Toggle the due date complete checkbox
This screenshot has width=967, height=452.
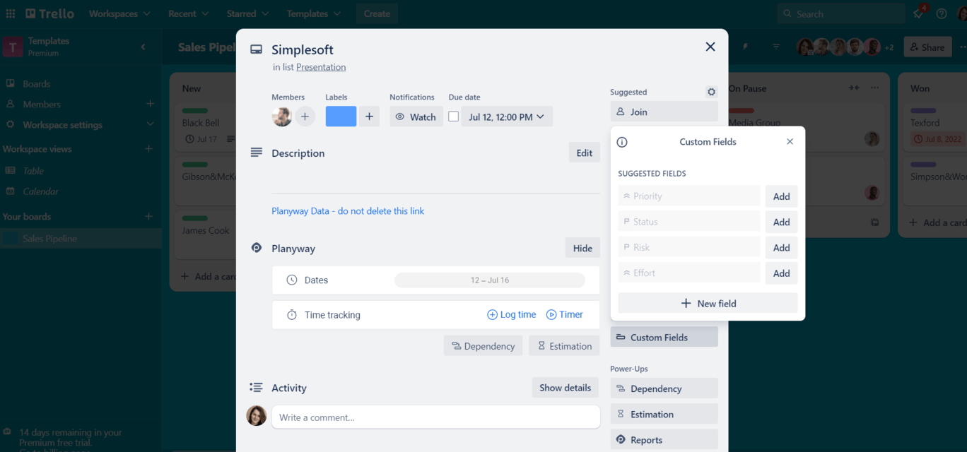(454, 117)
